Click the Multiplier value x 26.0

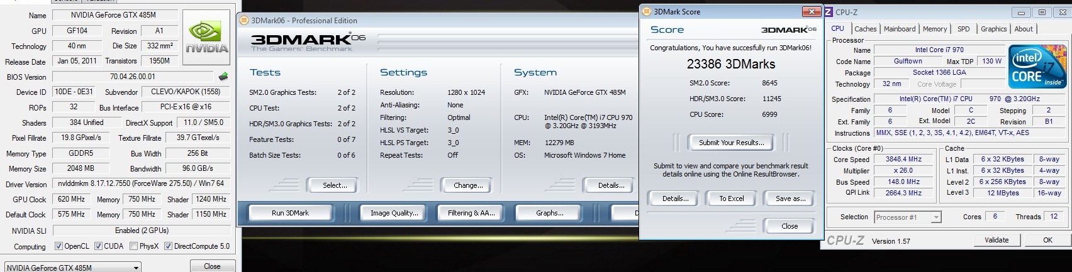903,170
